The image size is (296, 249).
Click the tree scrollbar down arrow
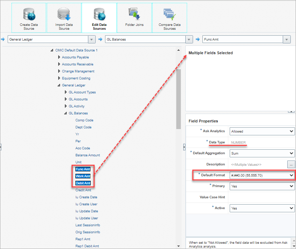178,246
